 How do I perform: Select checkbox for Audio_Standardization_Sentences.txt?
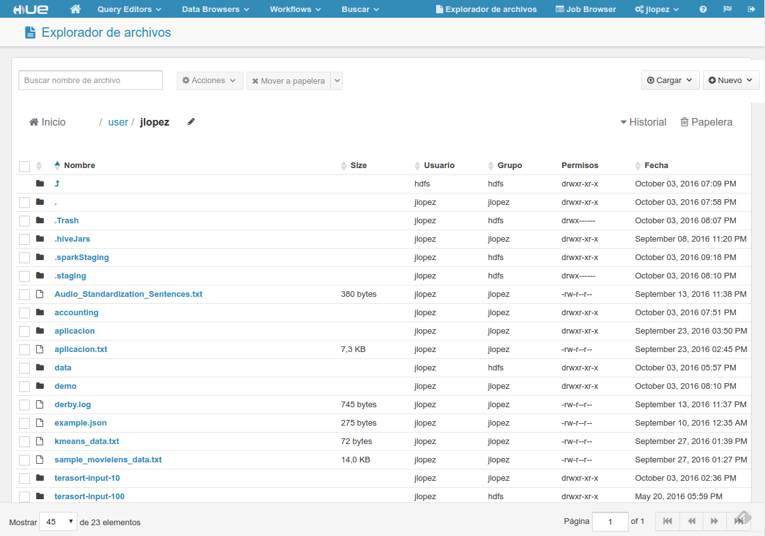24,294
